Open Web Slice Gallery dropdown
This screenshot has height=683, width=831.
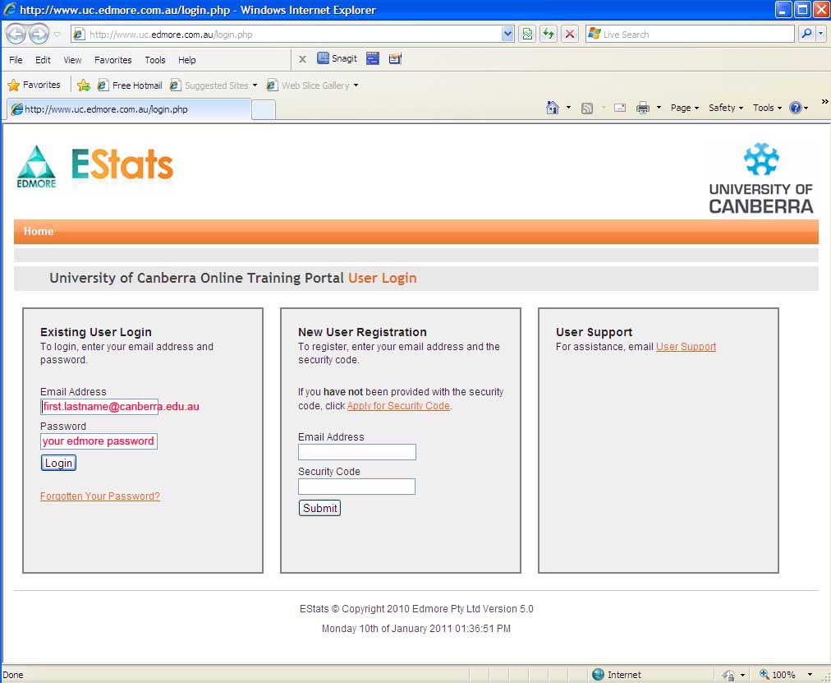coord(313,85)
